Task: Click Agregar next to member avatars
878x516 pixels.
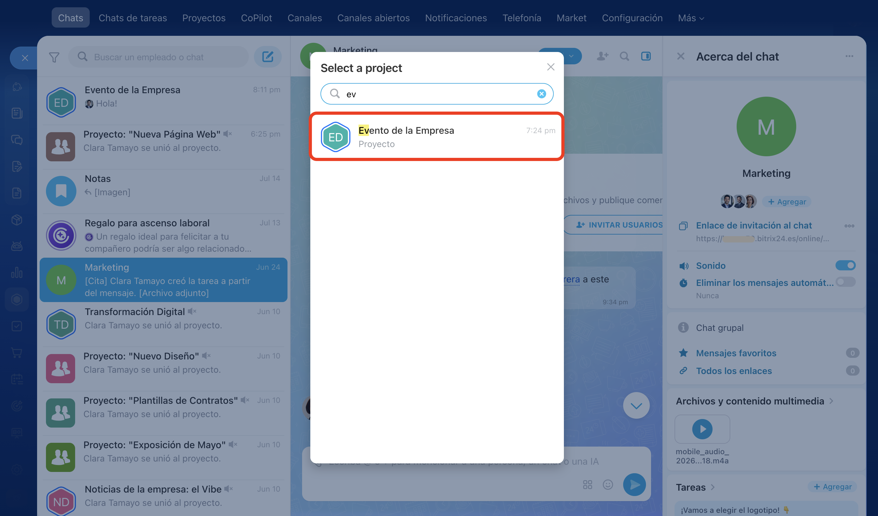Action: [x=787, y=202]
